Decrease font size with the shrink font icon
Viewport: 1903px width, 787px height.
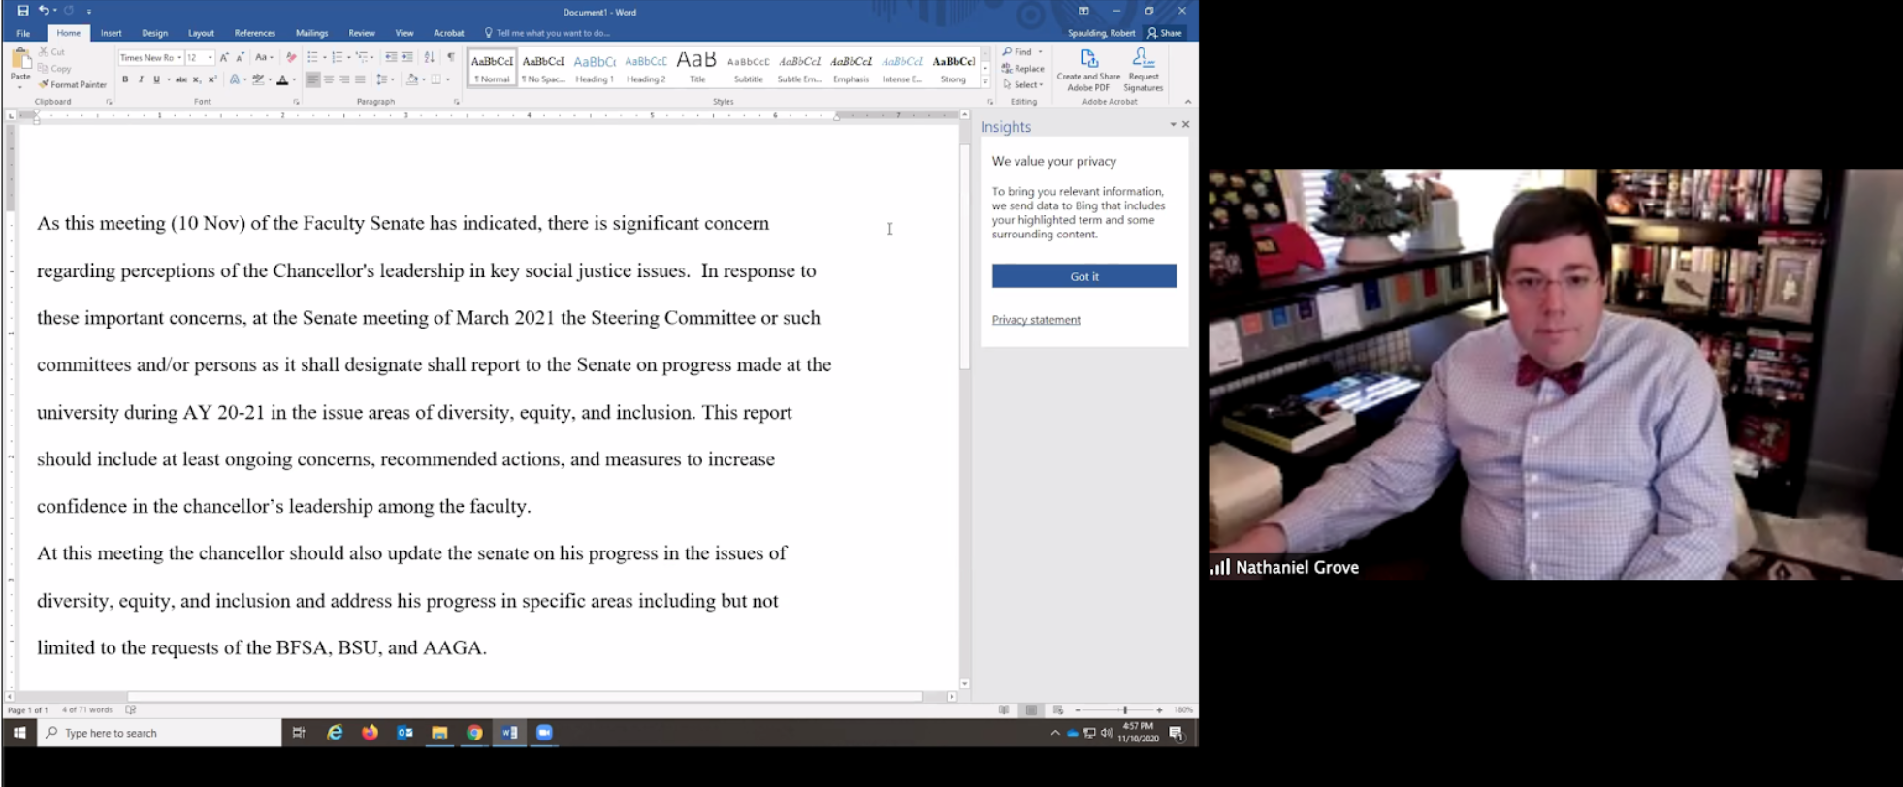coord(240,57)
